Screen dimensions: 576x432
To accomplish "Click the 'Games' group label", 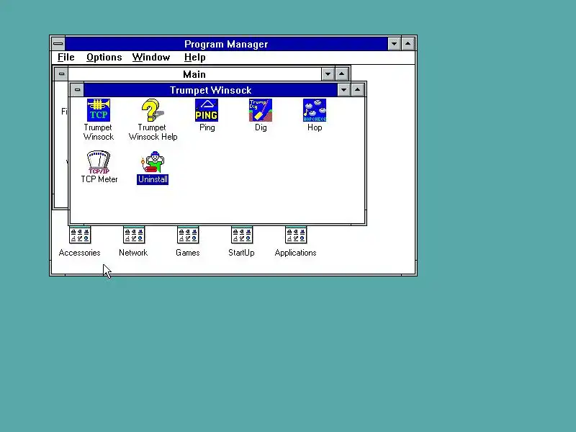I will (x=188, y=253).
